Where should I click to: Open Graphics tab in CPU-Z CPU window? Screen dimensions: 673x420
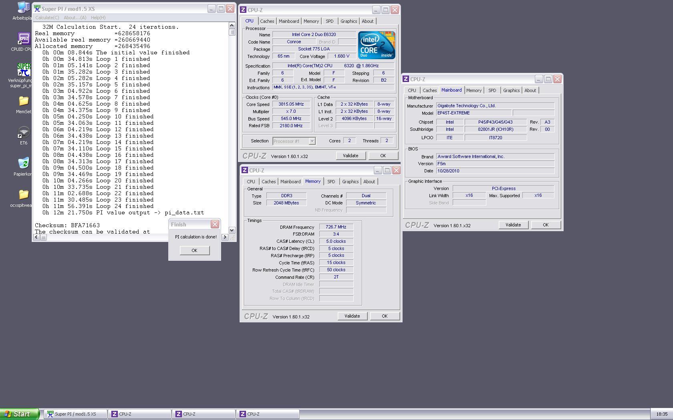click(x=349, y=21)
